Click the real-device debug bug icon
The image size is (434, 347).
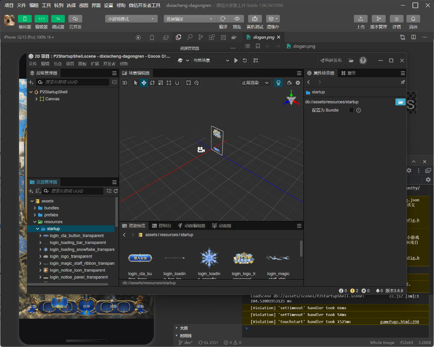255,19
